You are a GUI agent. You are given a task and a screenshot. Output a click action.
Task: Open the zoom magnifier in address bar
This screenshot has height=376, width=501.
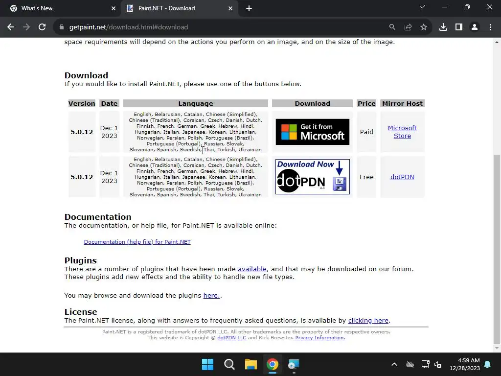(392, 27)
